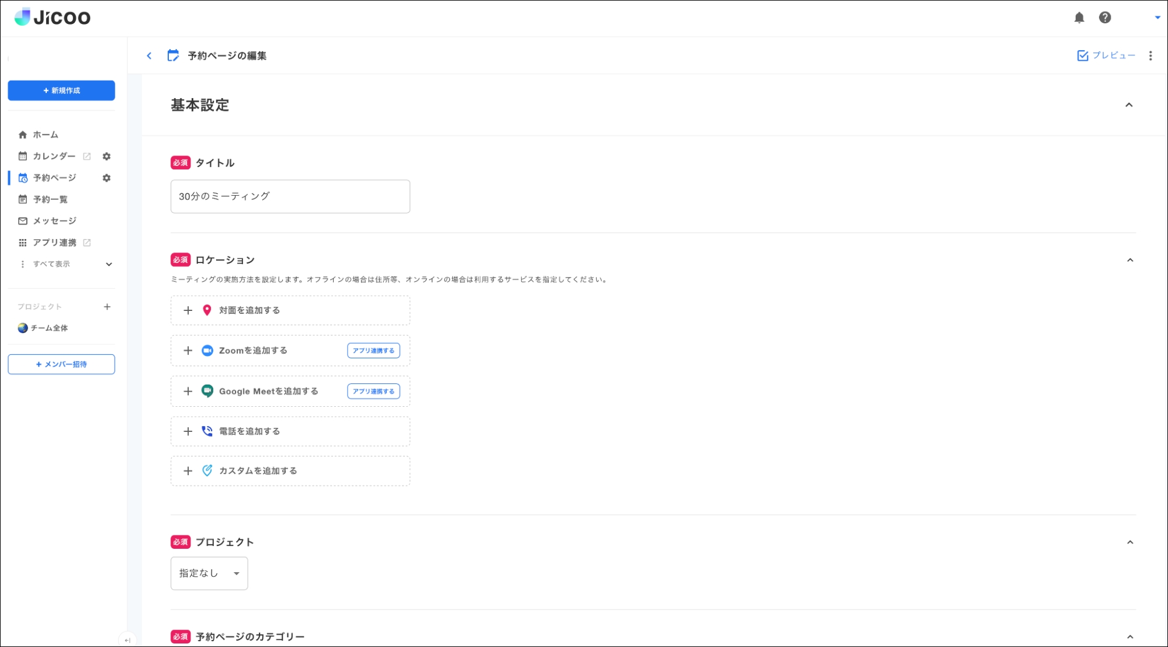Collapse the sidebar with bottom arrow icon

127,640
